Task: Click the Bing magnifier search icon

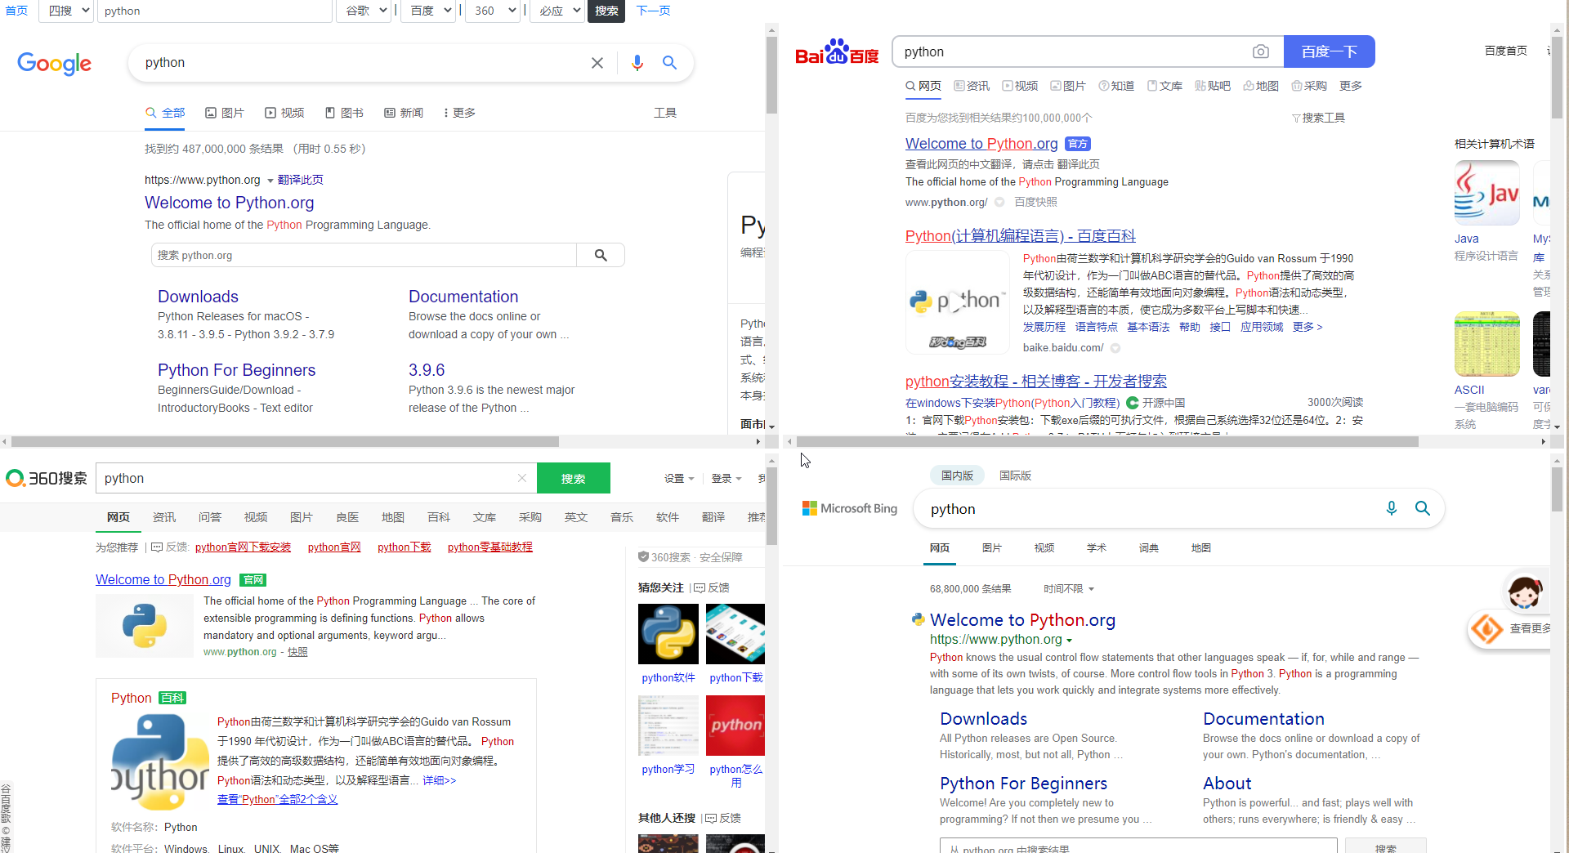Action: click(1423, 508)
